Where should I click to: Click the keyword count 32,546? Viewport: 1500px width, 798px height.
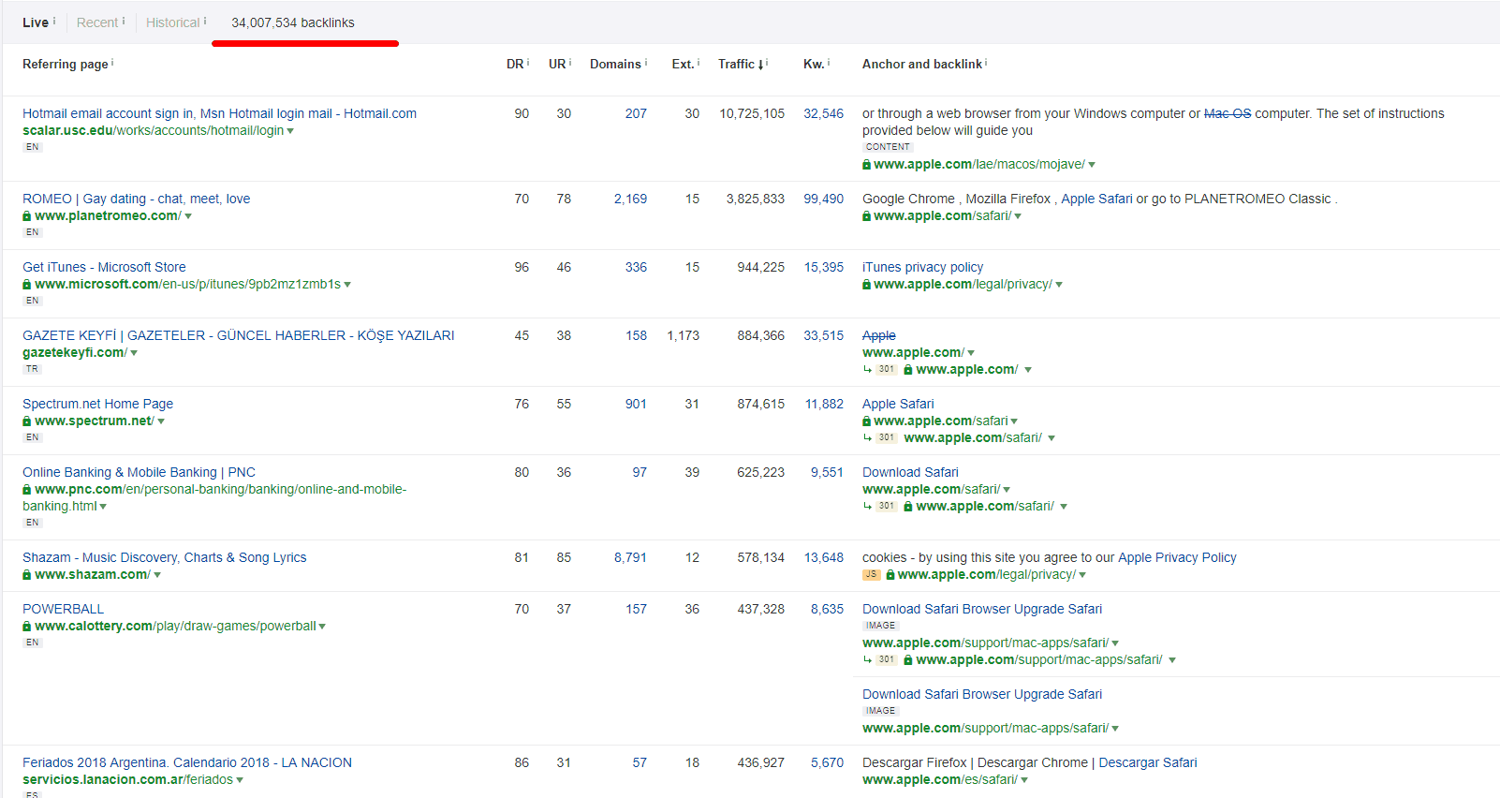(x=823, y=113)
